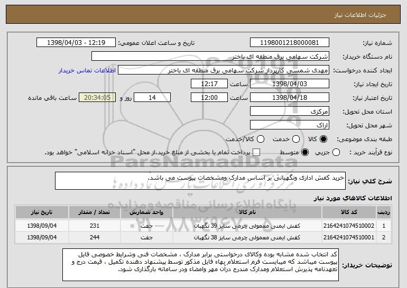Image resolution: width=407 pixels, height=288 pixels.
Task: Click the need number field 1198001218000081
Action: point(290,43)
